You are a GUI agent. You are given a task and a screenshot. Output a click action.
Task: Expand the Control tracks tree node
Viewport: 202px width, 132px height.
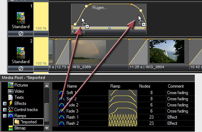point(5,110)
